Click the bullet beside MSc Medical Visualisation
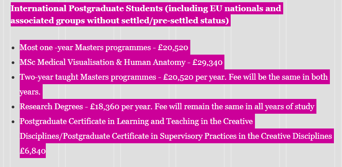The image size is (342, 167). (x=13, y=63)
